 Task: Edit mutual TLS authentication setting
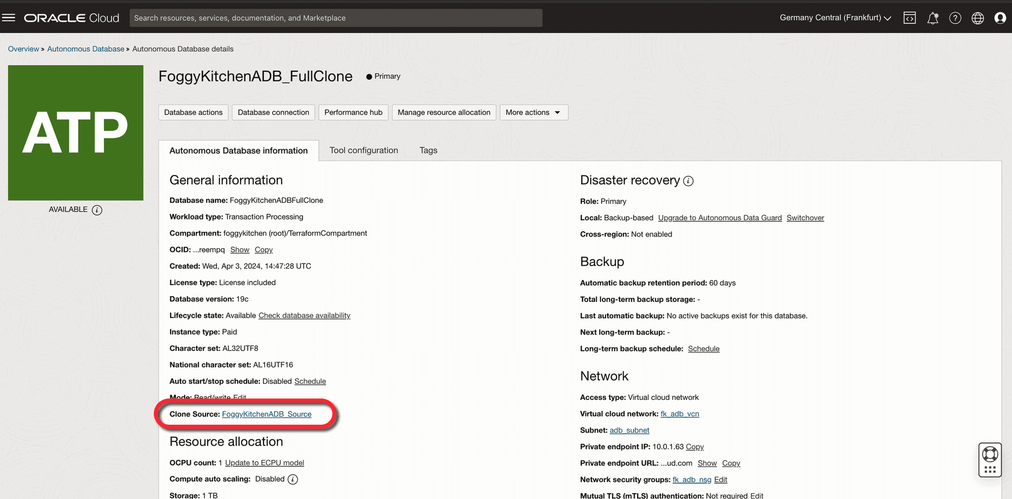756,495
